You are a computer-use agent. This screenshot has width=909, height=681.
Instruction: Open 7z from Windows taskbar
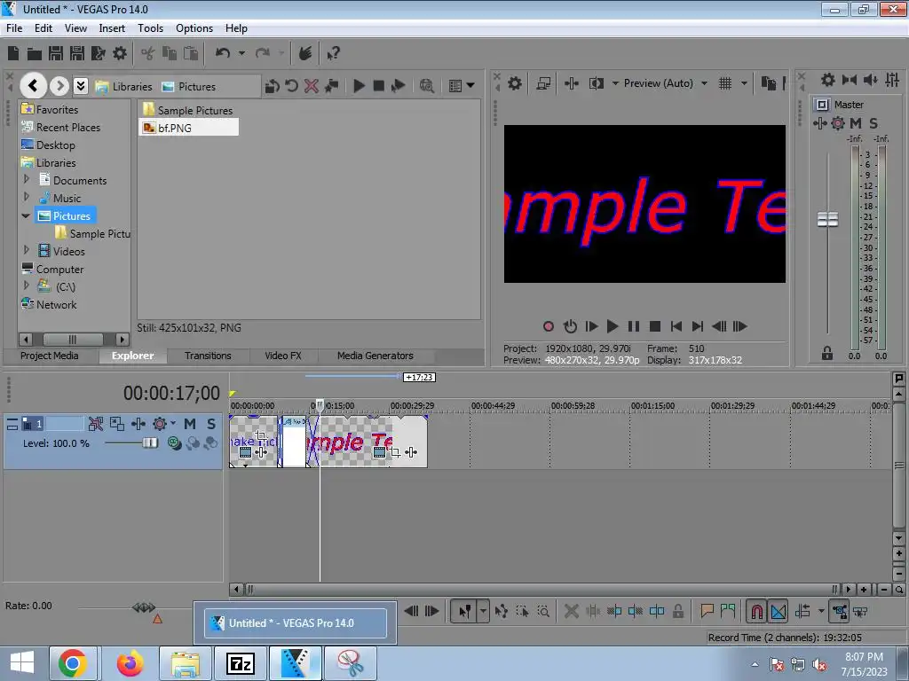(x=240, y=663)
